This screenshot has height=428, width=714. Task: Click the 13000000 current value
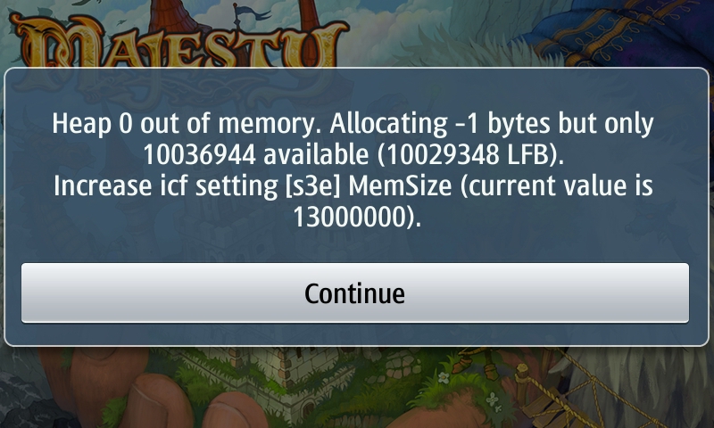[x=350, y=217]
